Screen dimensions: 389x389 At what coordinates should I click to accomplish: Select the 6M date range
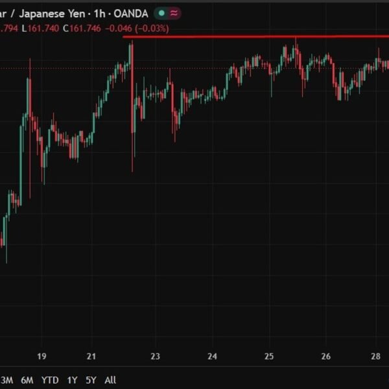click(x=27, y=380)
